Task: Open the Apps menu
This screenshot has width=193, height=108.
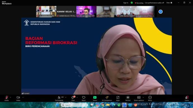Action: click(x=118, y=98)
